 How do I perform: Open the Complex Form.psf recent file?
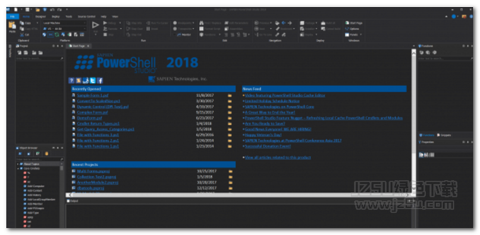click(x=93, y=112)
